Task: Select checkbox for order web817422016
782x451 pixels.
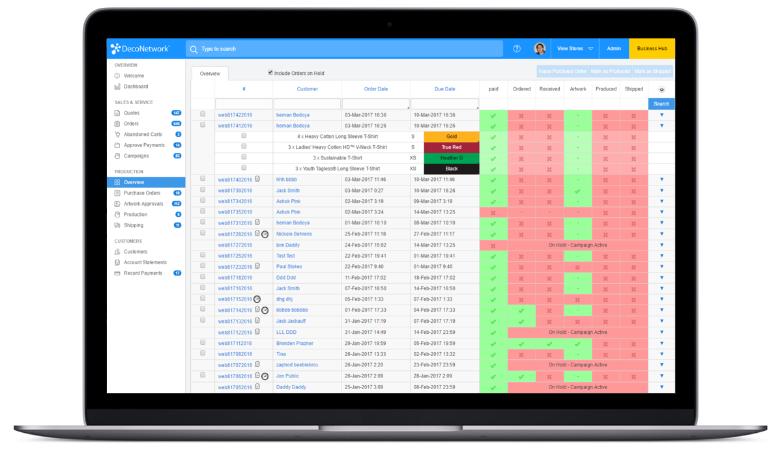Action: point(203,115)
